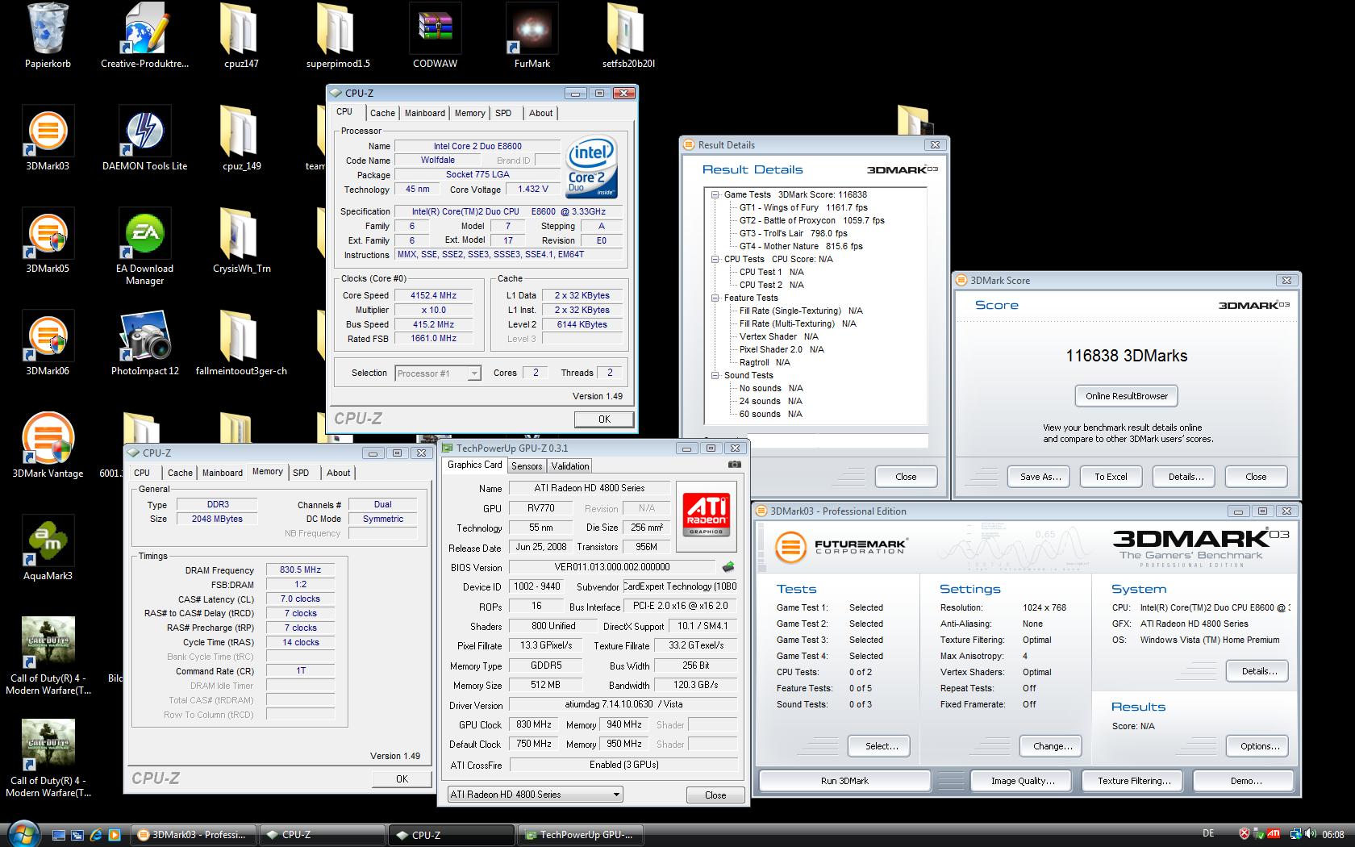This screenshot has width=1355, height=847.
Task: Launch DAEMON Tools Lite shortcut
Action: pyautogui.click(x=144, y=138)
